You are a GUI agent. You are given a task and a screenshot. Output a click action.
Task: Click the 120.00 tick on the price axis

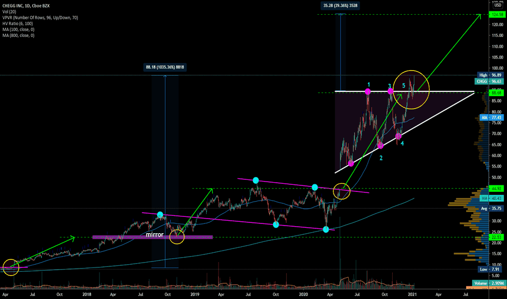coord(497,24)
